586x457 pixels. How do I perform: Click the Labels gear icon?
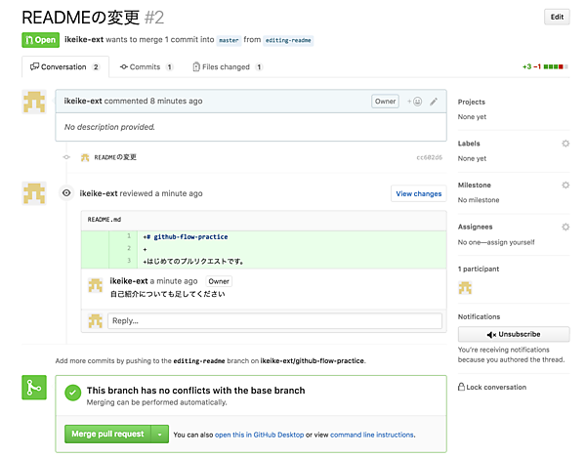click(565, 144)
